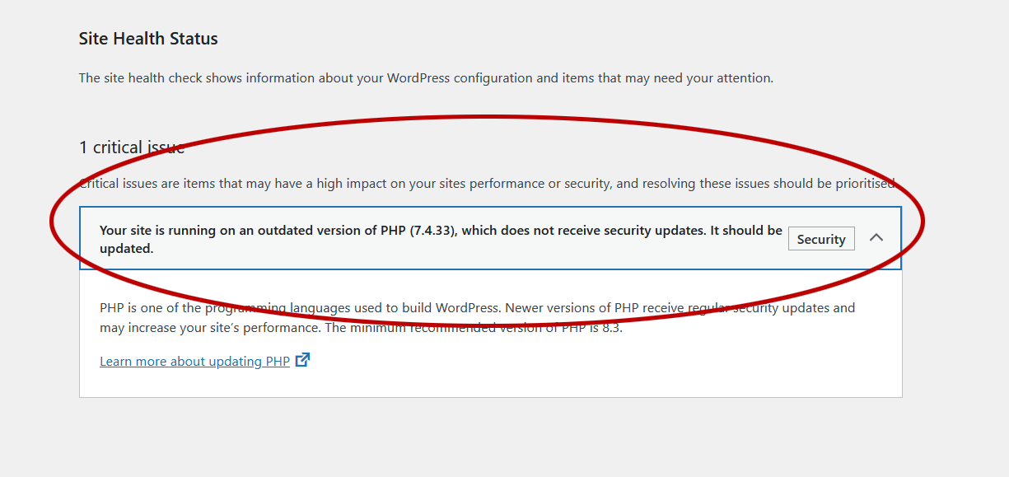
Task: Click the site health check description line
Action: pos(425,77)
